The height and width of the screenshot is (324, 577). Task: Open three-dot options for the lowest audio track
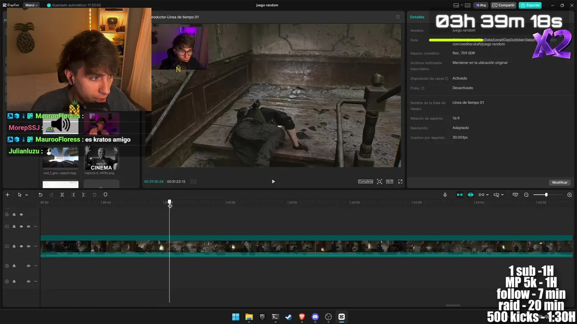click(36, 281)
